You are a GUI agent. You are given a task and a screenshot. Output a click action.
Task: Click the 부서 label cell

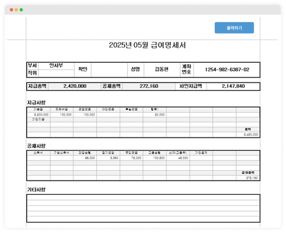pos(32,65)
